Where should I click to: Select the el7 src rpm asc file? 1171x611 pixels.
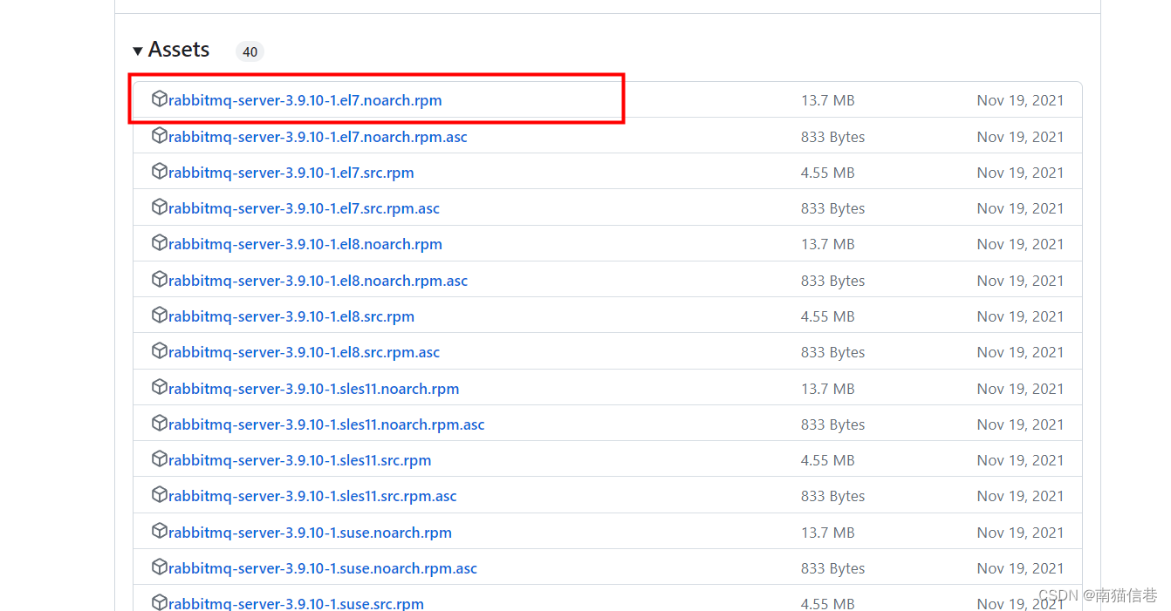pyautogui.click(x=303, y=208)
